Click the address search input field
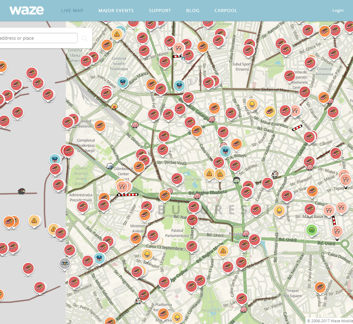This screenshot has height=324, width=353. 38,38
